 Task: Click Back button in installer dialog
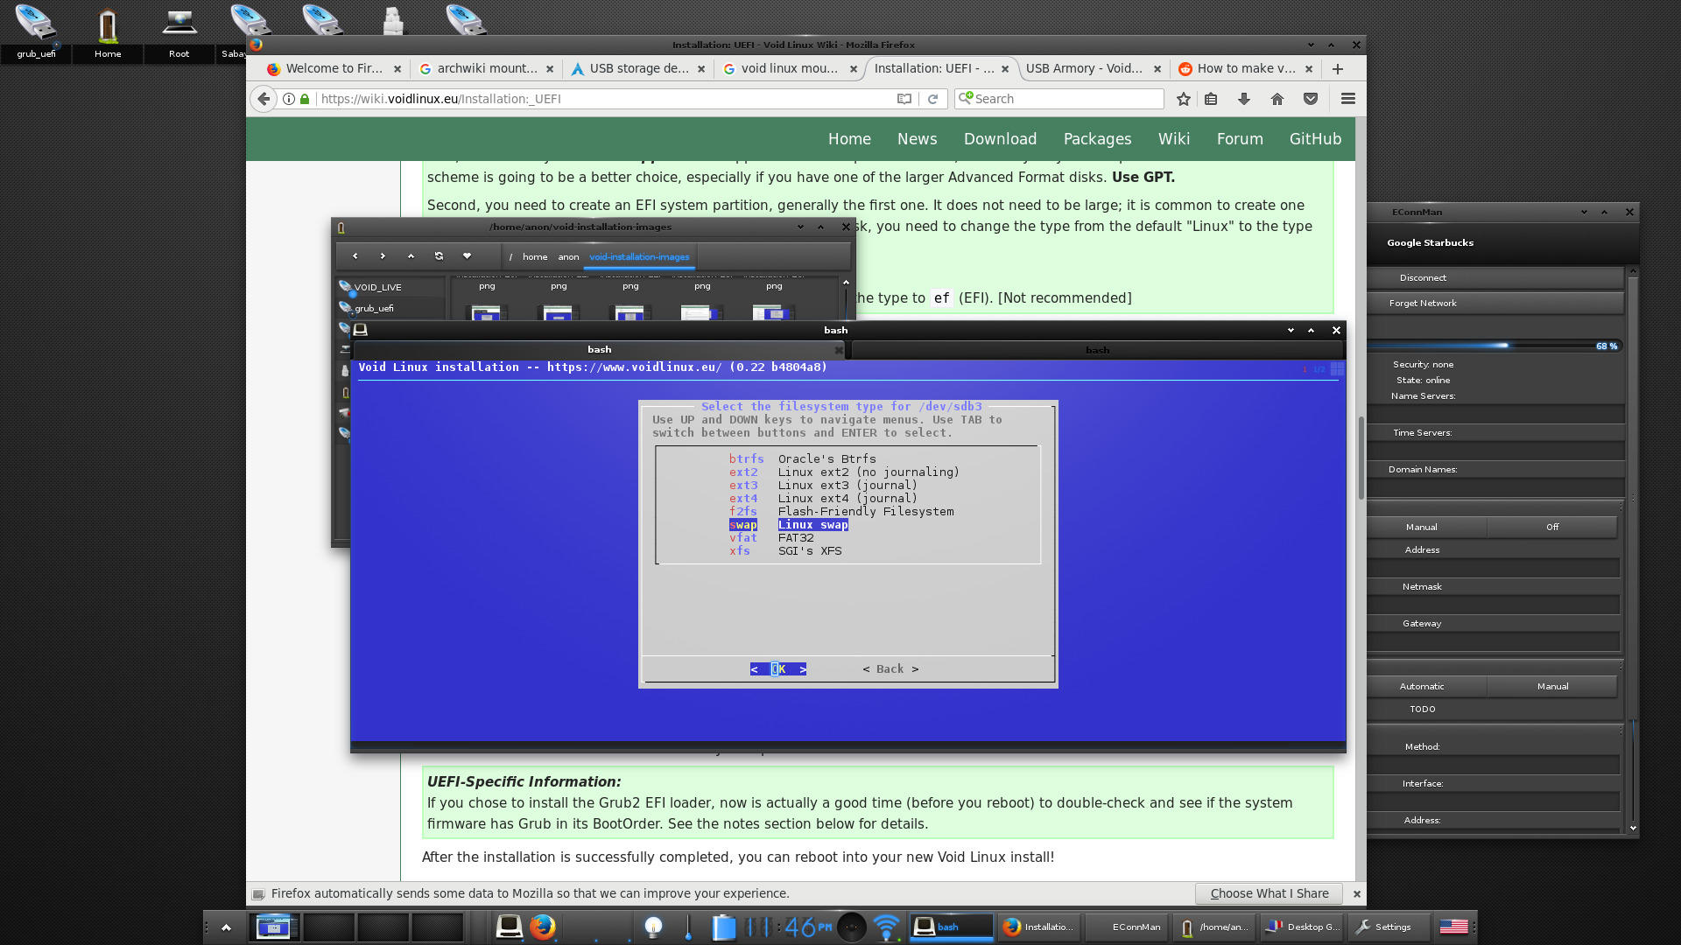(890, 668)
